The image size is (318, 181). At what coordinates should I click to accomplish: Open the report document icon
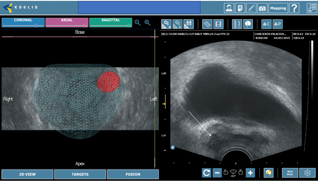pyautogui.click(x=240, y=8)
